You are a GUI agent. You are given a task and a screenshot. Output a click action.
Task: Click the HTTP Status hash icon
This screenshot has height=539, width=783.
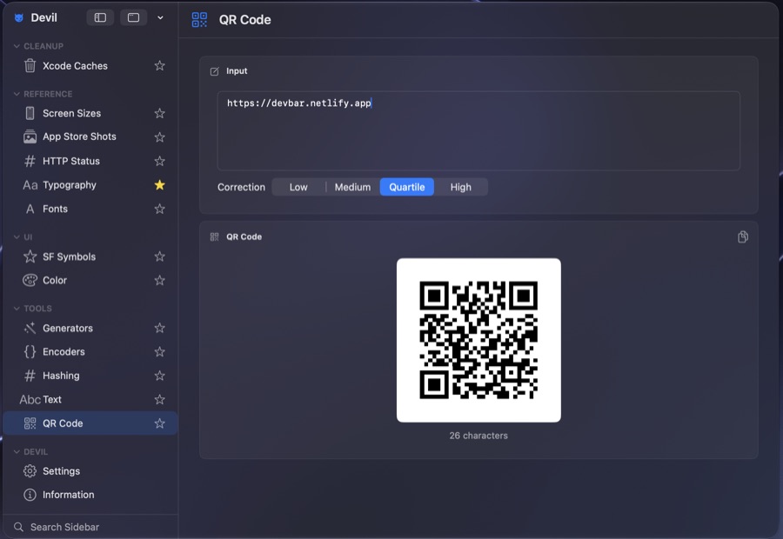click(30, 161)
